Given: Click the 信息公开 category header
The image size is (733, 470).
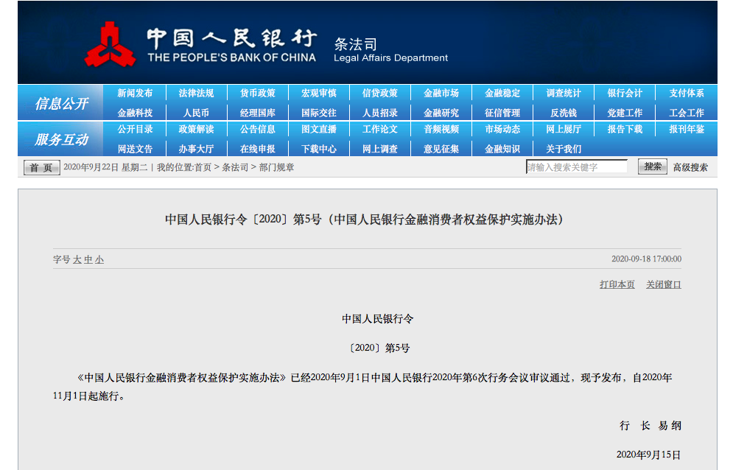Looking at the screenshot, I should 60,103.
